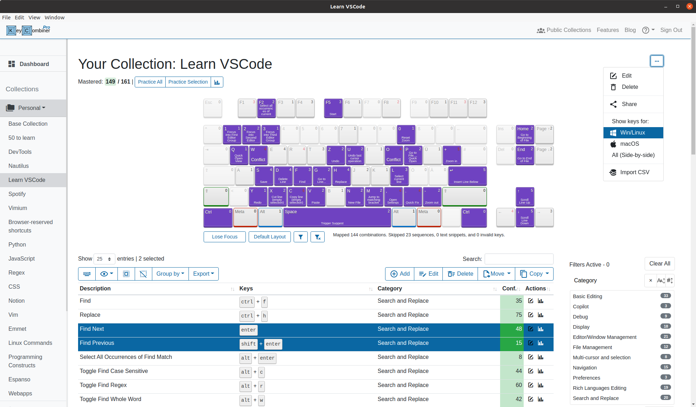Clear all filters with Clear All
This screenshot has width=696, height=407.
pos(659,263)
